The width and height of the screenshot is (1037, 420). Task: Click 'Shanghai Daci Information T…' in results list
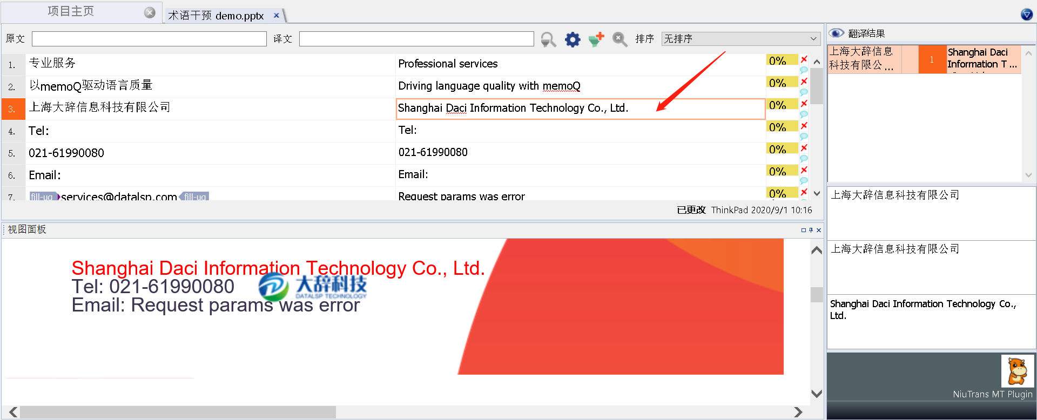click(x=982, y=58)
